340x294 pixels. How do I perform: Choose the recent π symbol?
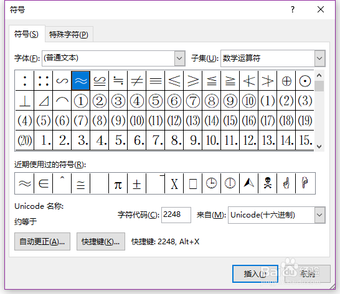[118, 183]
